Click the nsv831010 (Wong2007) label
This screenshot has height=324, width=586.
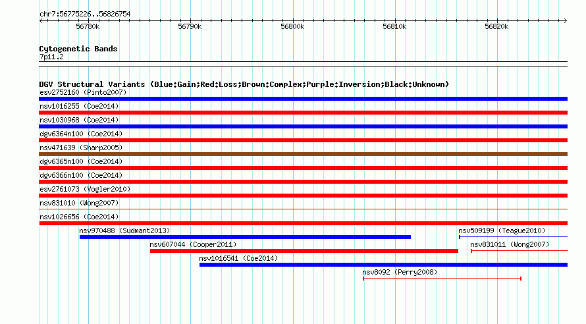(x=79, y=203)
